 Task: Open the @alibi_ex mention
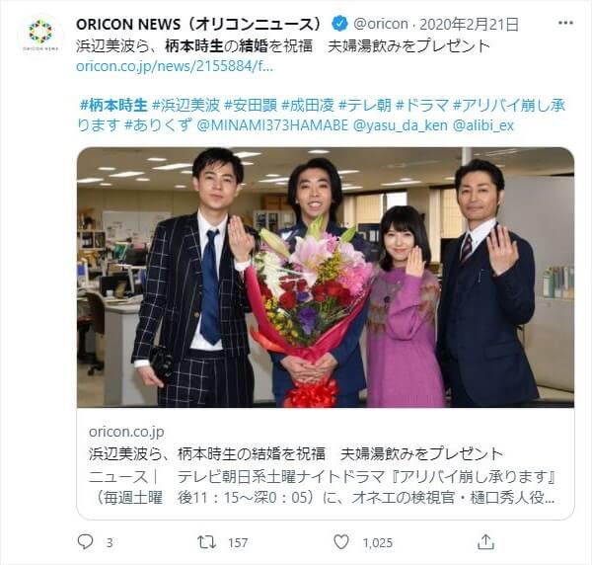click(x=483, y=125)
